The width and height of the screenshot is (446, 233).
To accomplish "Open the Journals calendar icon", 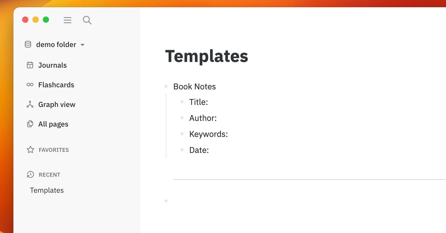I will click(30, 65).
